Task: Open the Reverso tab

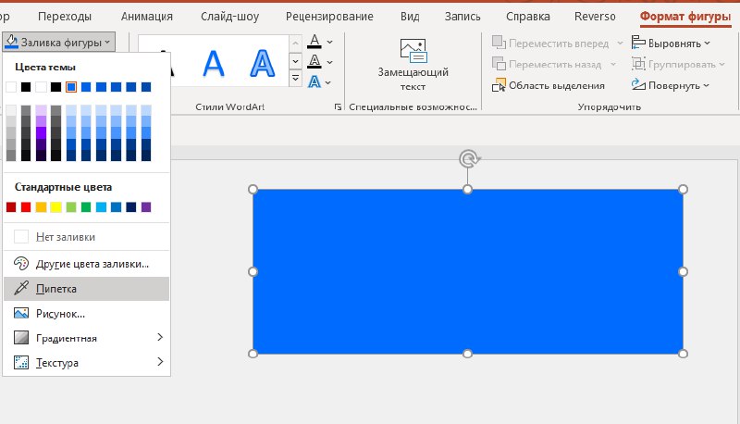Action: pos(595,17)
